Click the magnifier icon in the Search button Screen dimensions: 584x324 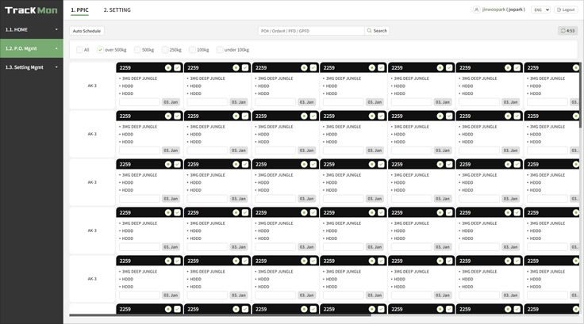tap(370, 31)
